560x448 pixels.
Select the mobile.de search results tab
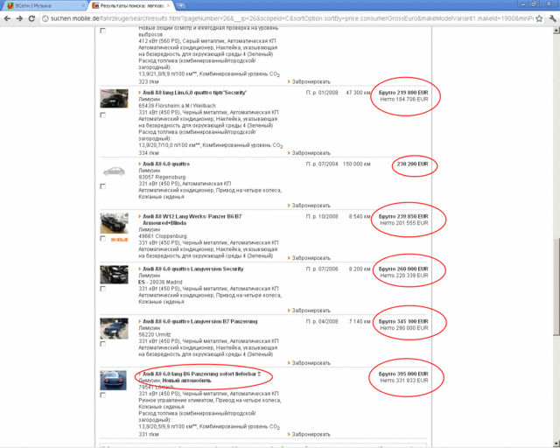click(131, 6)
